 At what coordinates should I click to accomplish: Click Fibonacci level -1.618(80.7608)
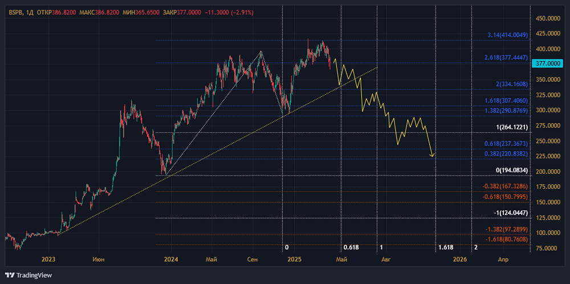point(506,240)
